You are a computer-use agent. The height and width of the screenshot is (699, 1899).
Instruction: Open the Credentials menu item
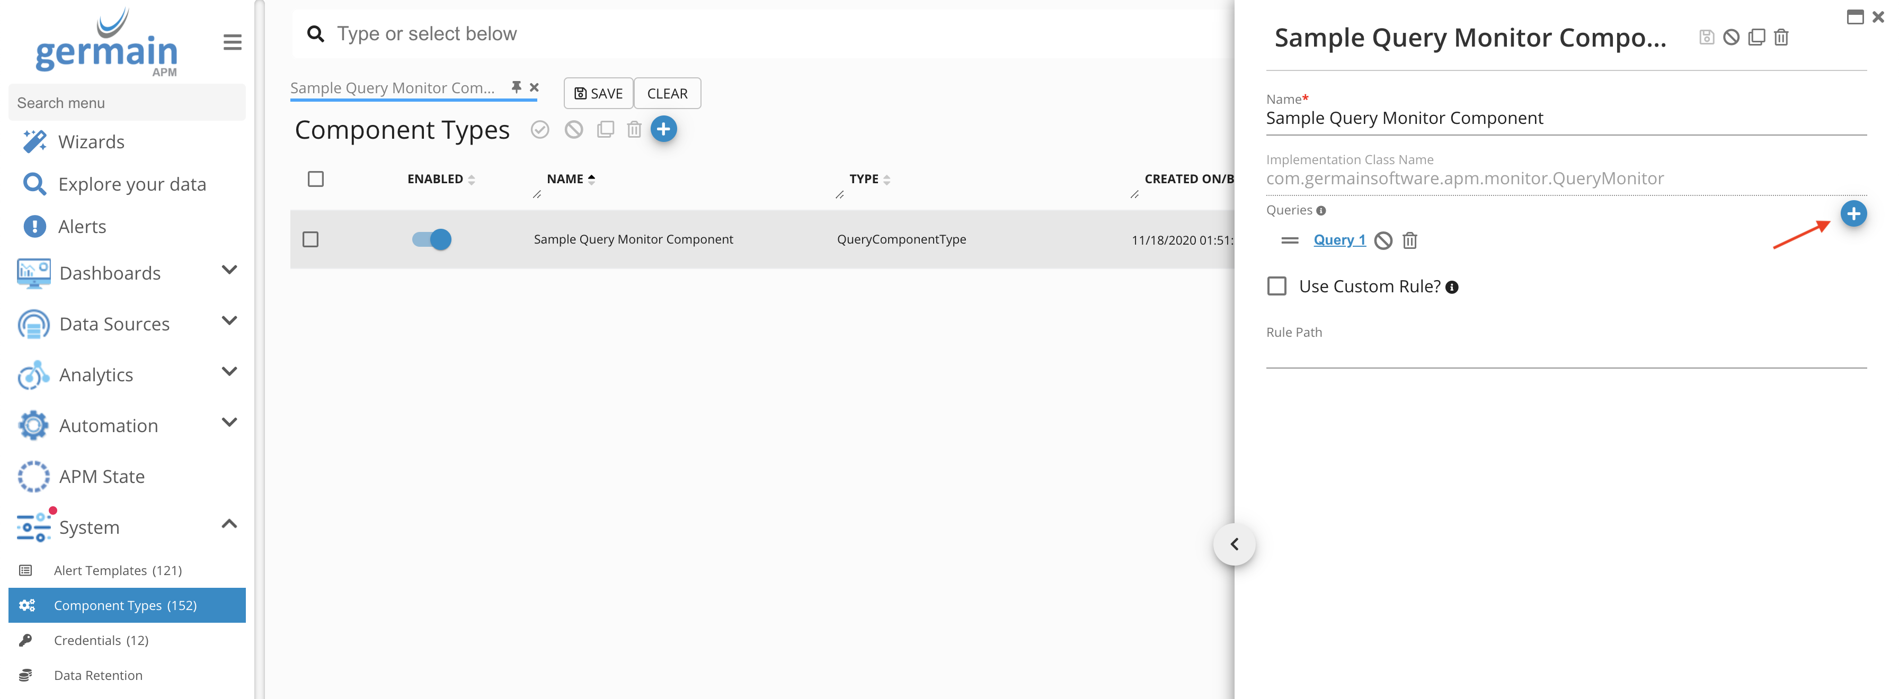(101, 640)
